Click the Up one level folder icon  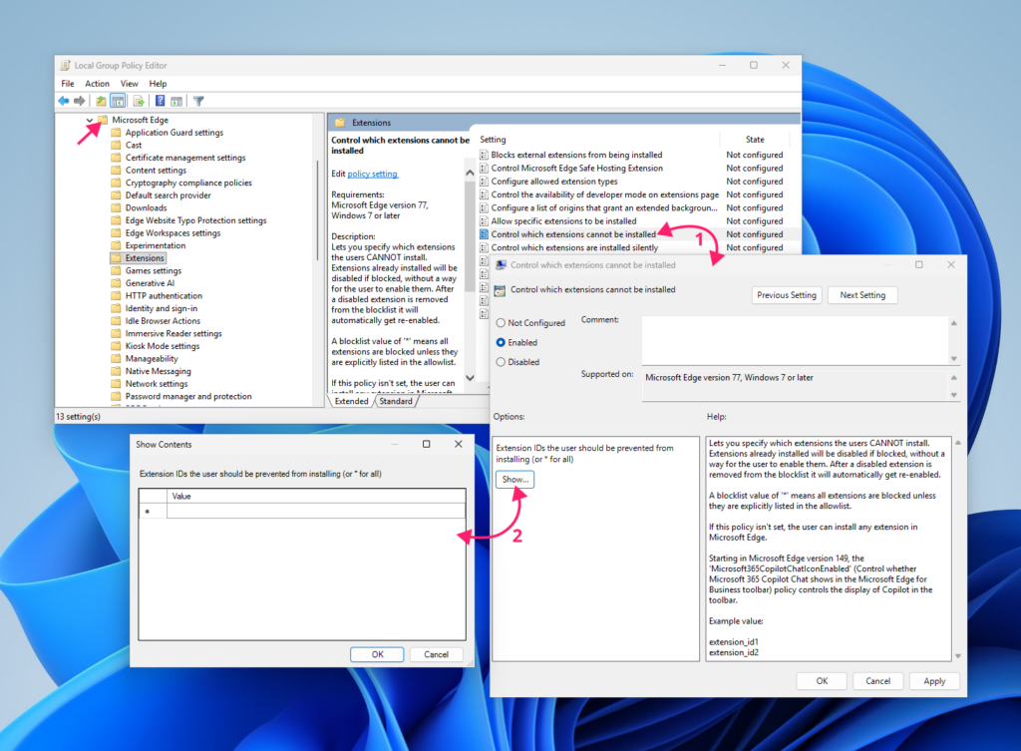tap(101, 101)
